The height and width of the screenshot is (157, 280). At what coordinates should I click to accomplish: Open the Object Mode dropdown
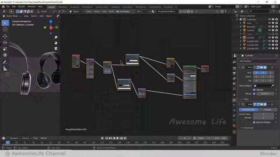(12, 16)
